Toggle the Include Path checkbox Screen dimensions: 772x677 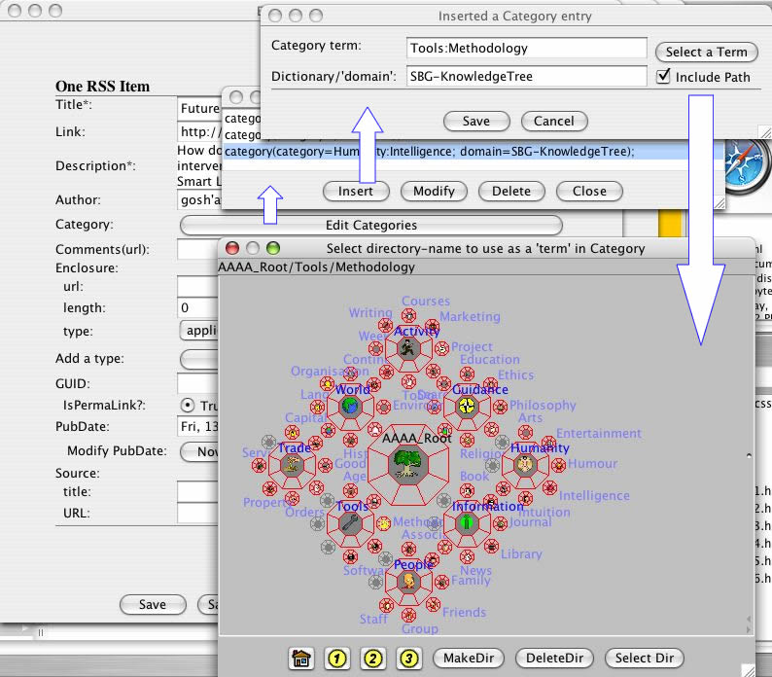pyautogui.click(x=664, y=77)
